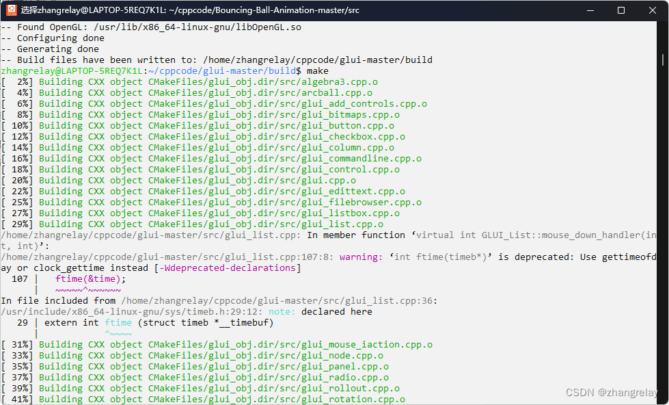Click the arcball.cpp.o build line

click(187, 93)
